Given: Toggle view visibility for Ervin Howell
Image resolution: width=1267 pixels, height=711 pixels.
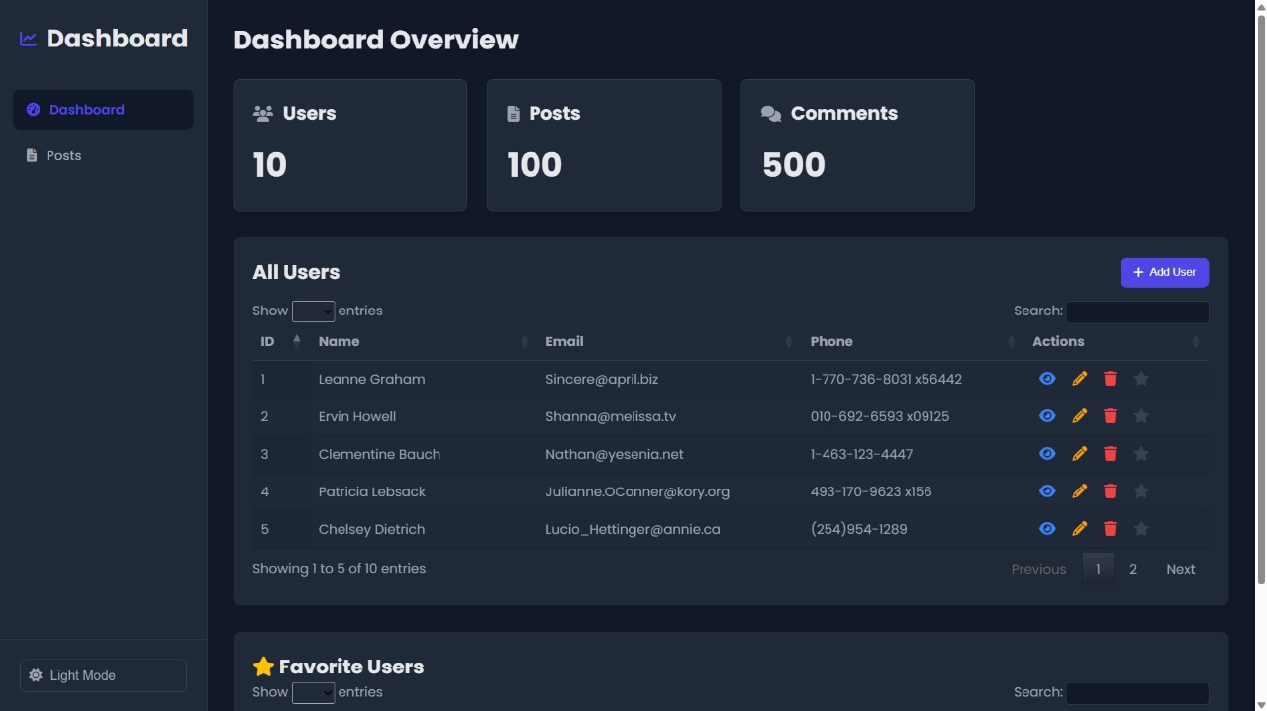Looking at the screenshot, I should point(1047,415).
